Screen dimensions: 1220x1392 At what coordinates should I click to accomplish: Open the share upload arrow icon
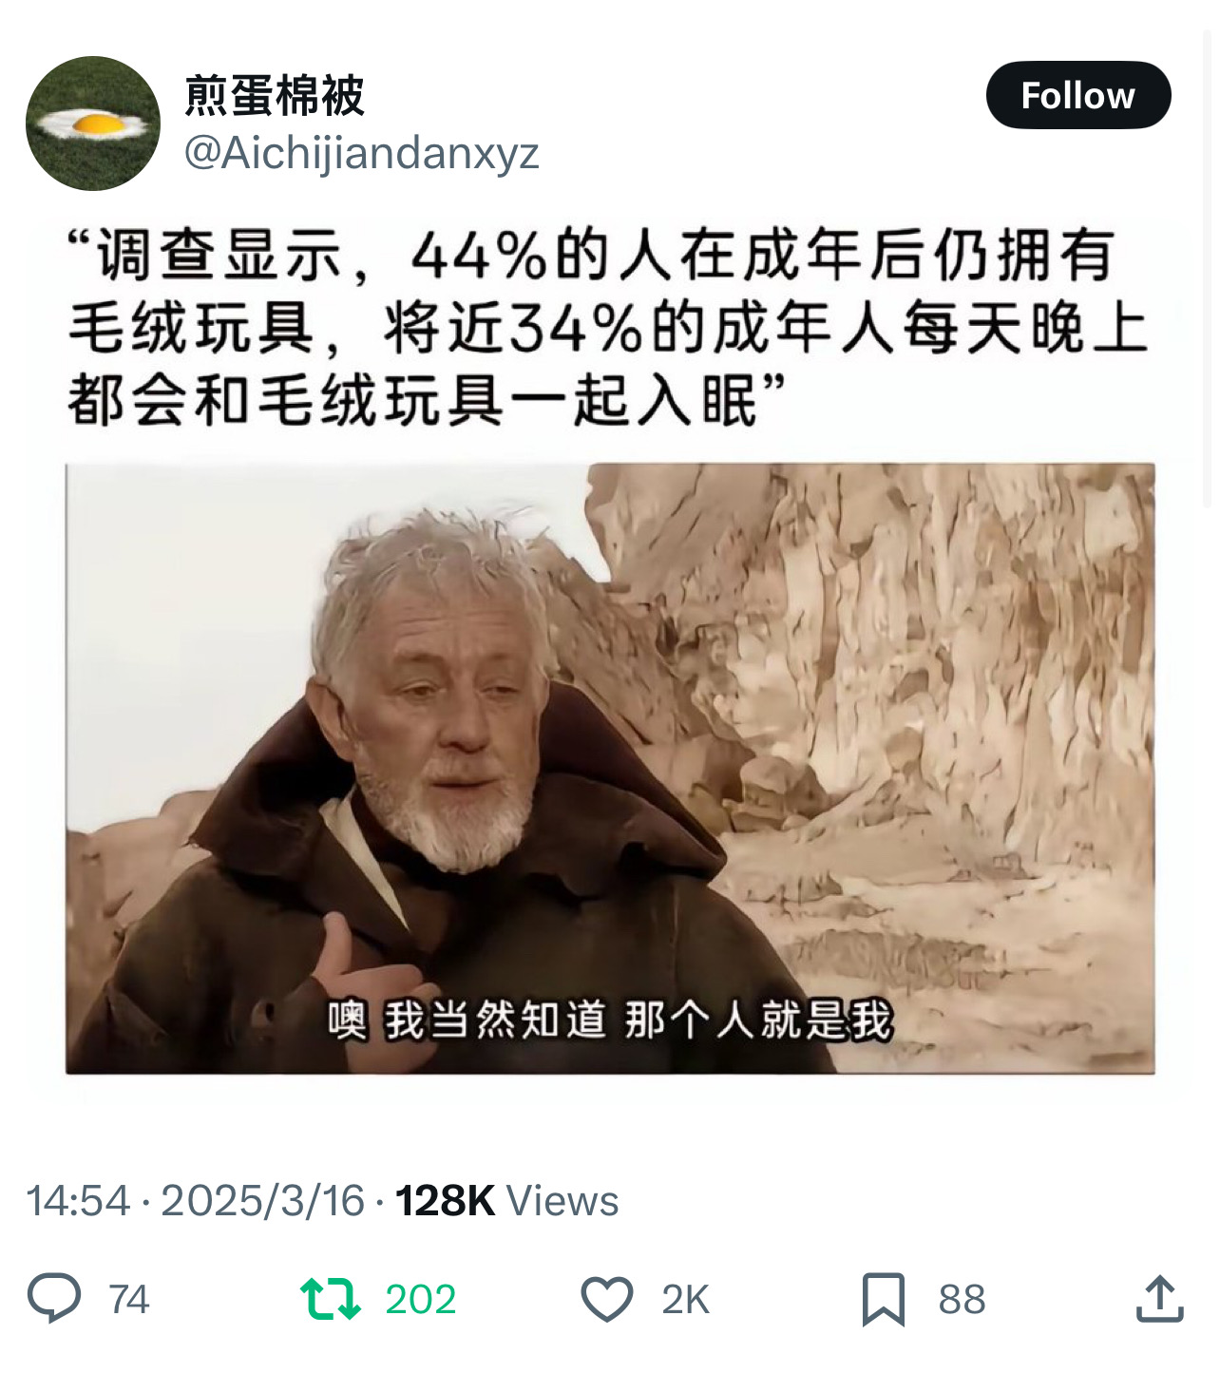tap(1160, 1299)
